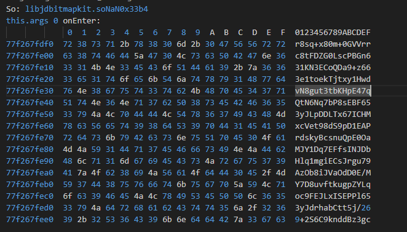Click ASCII text 3yJdrhabCtt5j/26
This screenshot has width=407, height=232.
pyautogui.click(x=333, y=208)
